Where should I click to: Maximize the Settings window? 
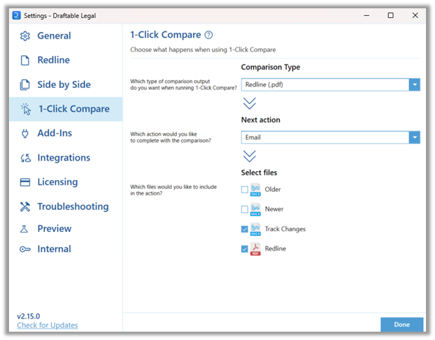point(391,15)
